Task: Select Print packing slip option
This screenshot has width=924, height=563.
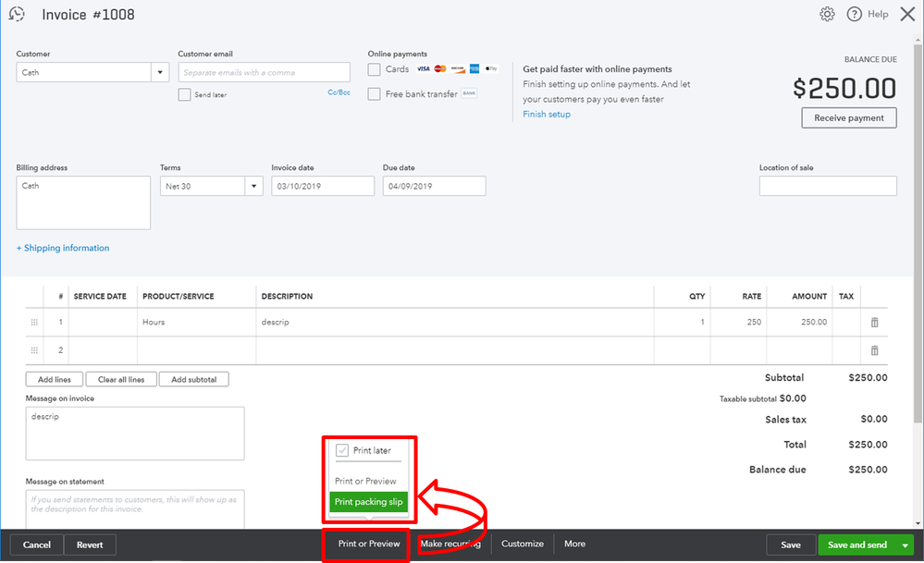Action: pyautogui.click(x=368, y=502)
